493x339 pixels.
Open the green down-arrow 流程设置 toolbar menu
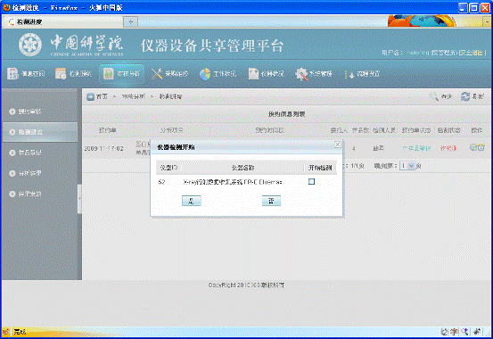pos(362,74)
